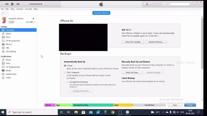
Task: Click the vertical scrollbar thumb
Action: [202, 43]
